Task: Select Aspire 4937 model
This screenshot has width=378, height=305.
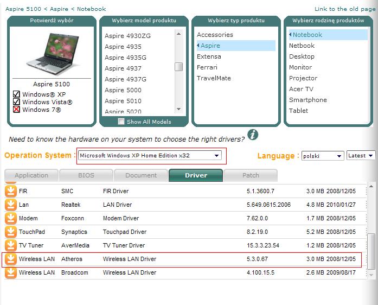Action: (123, 68)
